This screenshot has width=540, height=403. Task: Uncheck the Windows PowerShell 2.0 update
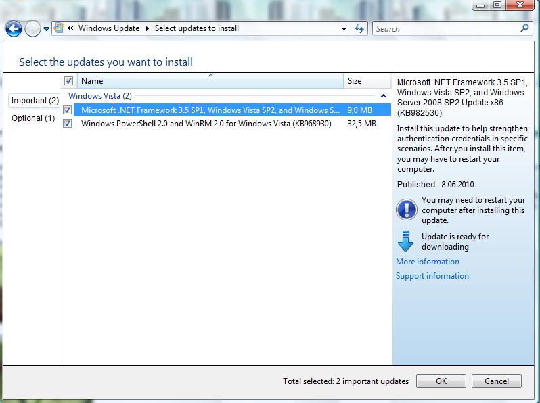coord(67,124)
